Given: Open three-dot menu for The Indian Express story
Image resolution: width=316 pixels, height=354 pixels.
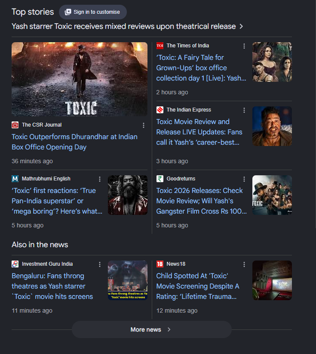Looking at the screenshot, I should 244,110.
